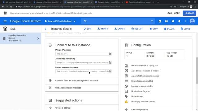Image resolution: width=198 pixels, height=111 pixels.
Task: Click STOP in instance toolbar
Action: [154, 29]
